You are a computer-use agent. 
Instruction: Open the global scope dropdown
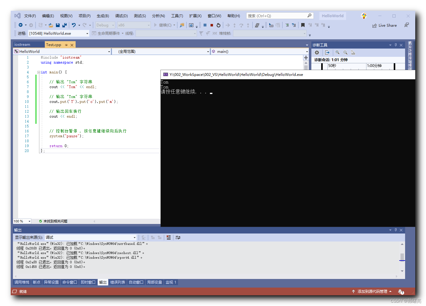click(208, 52)
